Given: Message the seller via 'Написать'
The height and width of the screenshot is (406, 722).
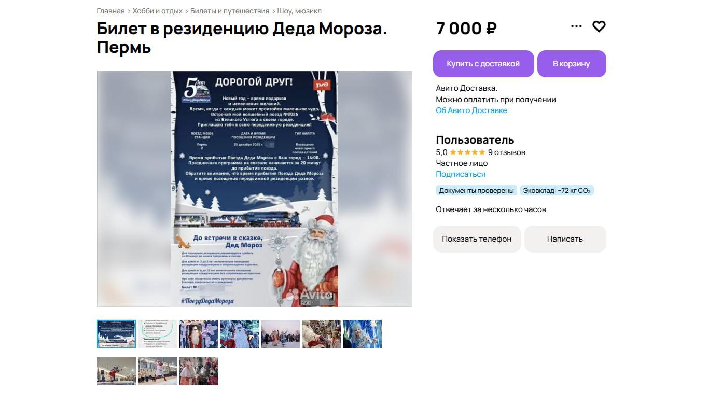Looking at the screenshot, I should [565, 239].
